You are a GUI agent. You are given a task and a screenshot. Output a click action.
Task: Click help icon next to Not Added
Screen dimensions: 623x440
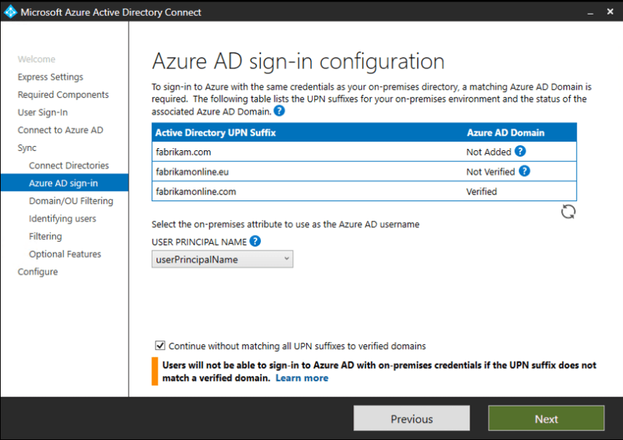click(520, 152)
